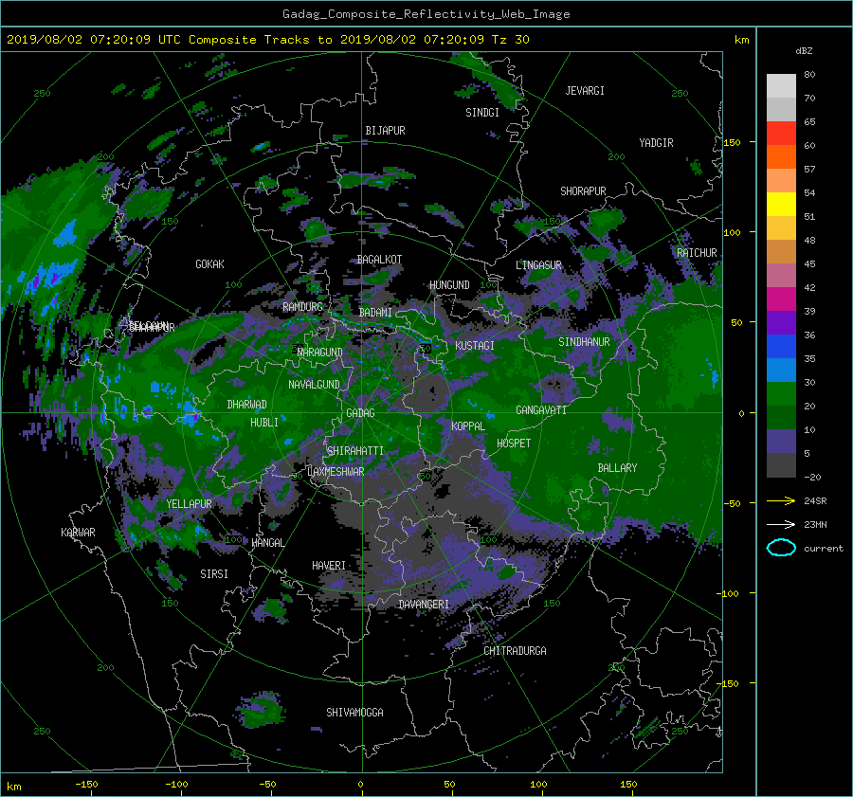The width and height of the screenshot is (853, 797).
Task: Click the GADAG label at radar center
Action: click(360, 413)
